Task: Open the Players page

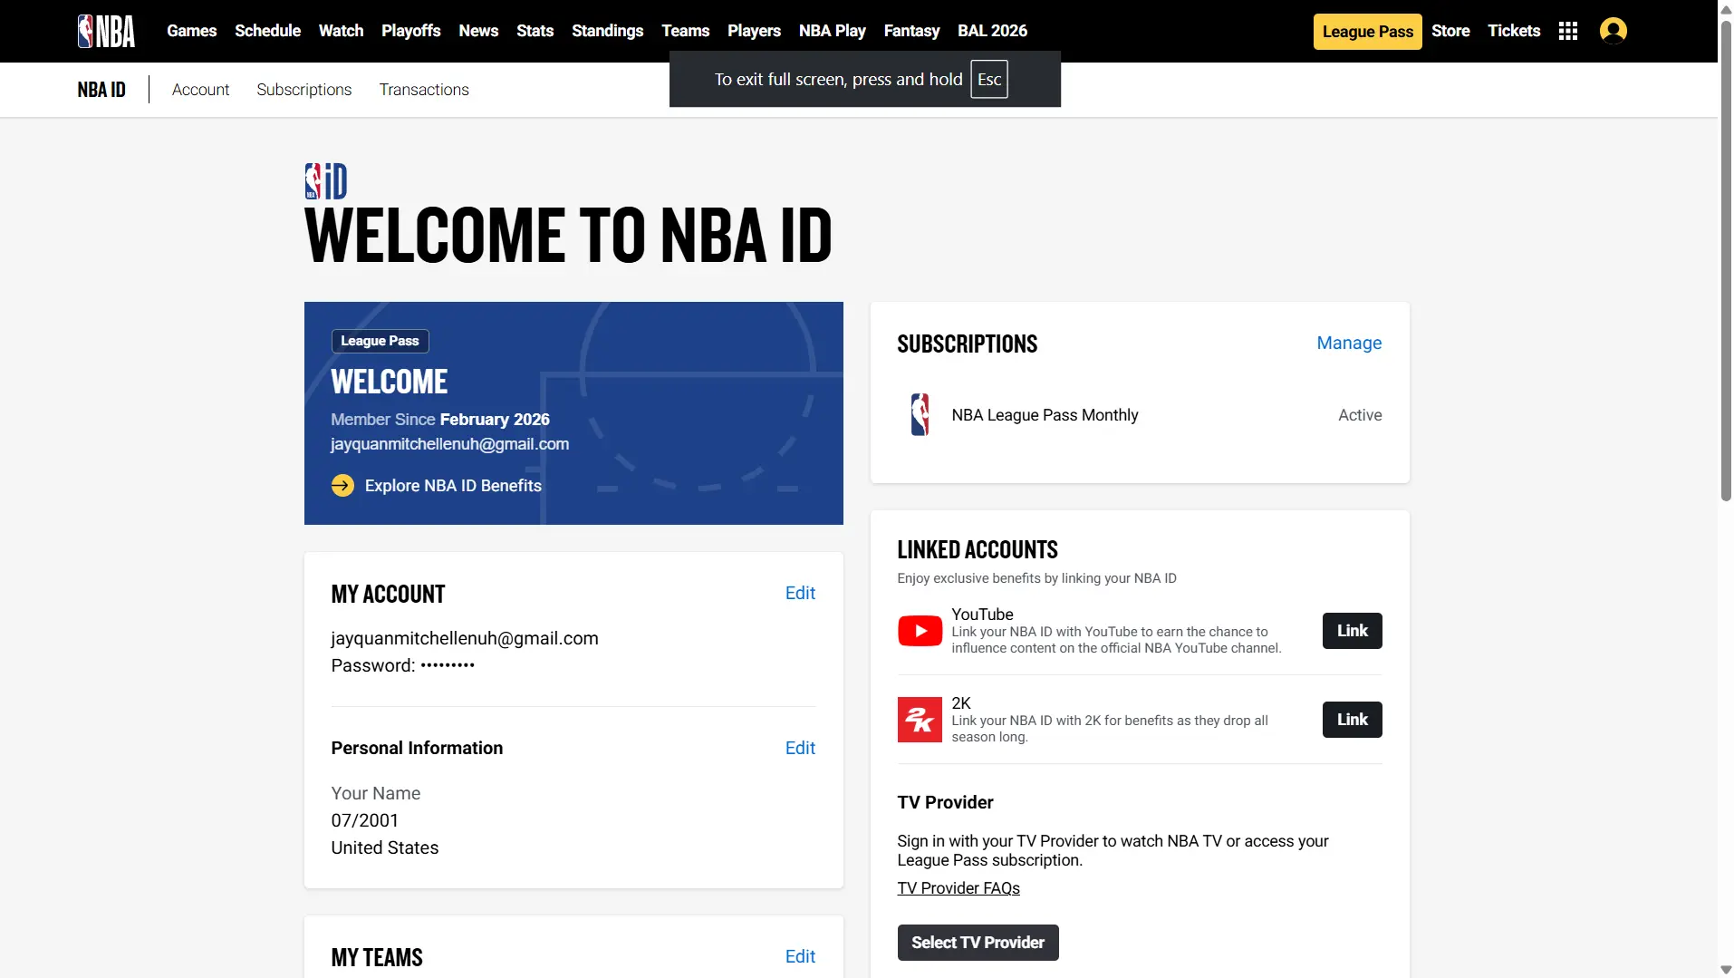Action: tap(755, 31)
